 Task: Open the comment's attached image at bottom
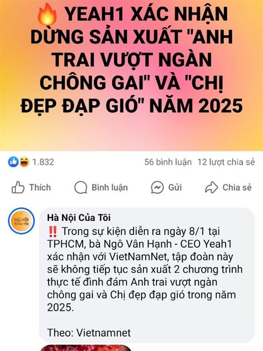tap(85, 348)
